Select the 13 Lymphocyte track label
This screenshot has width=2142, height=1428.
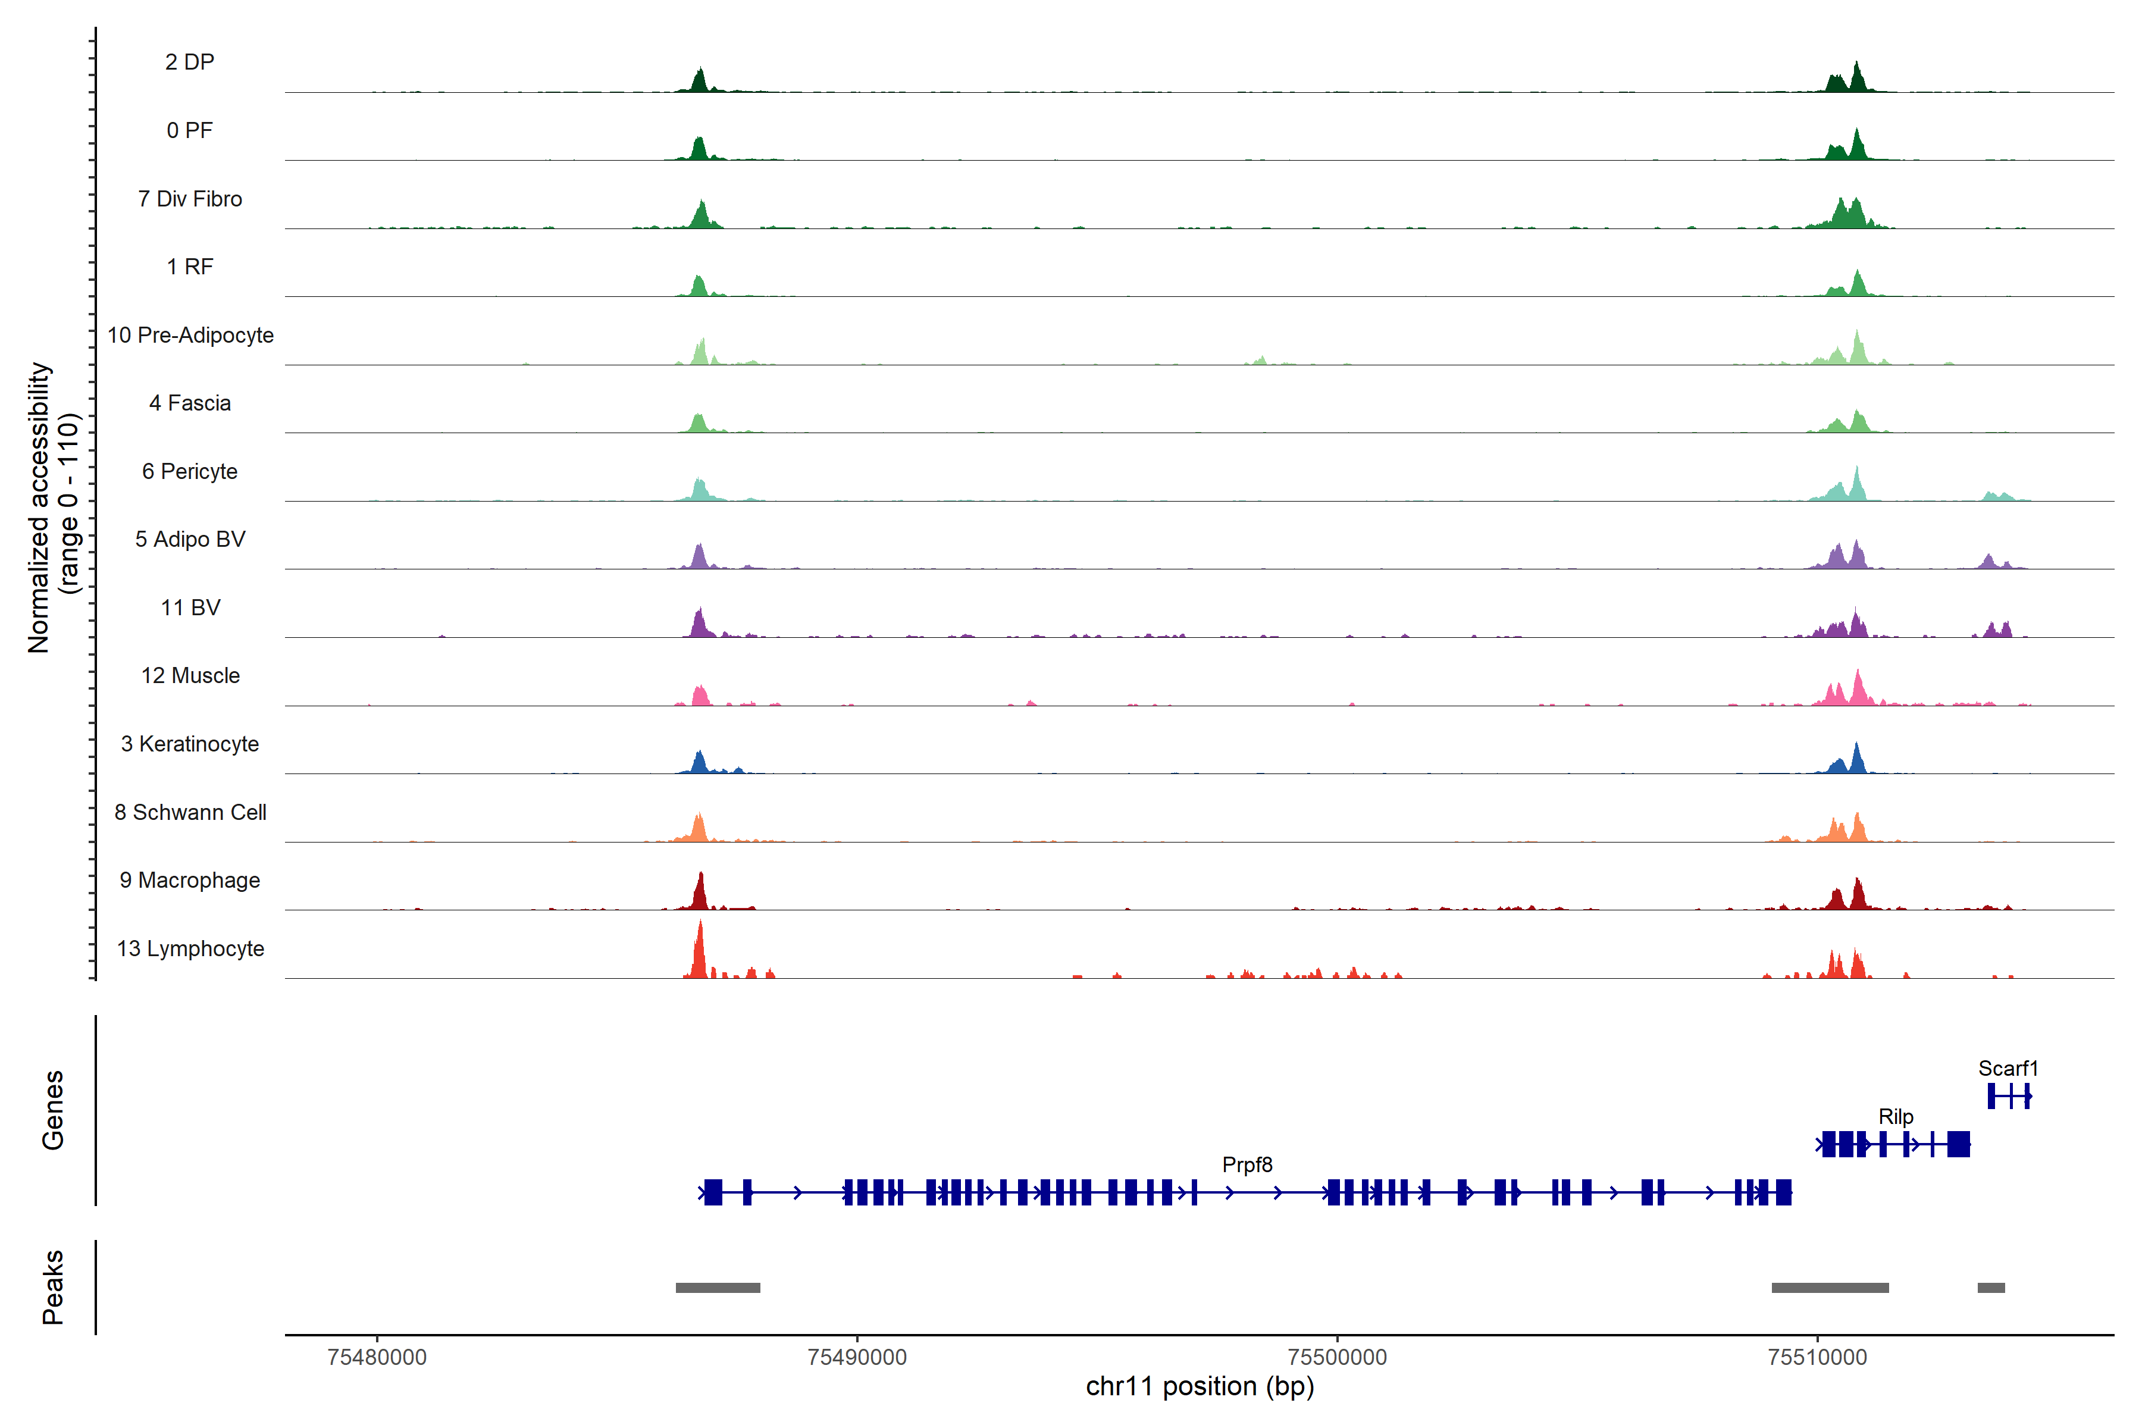(190, 948)
